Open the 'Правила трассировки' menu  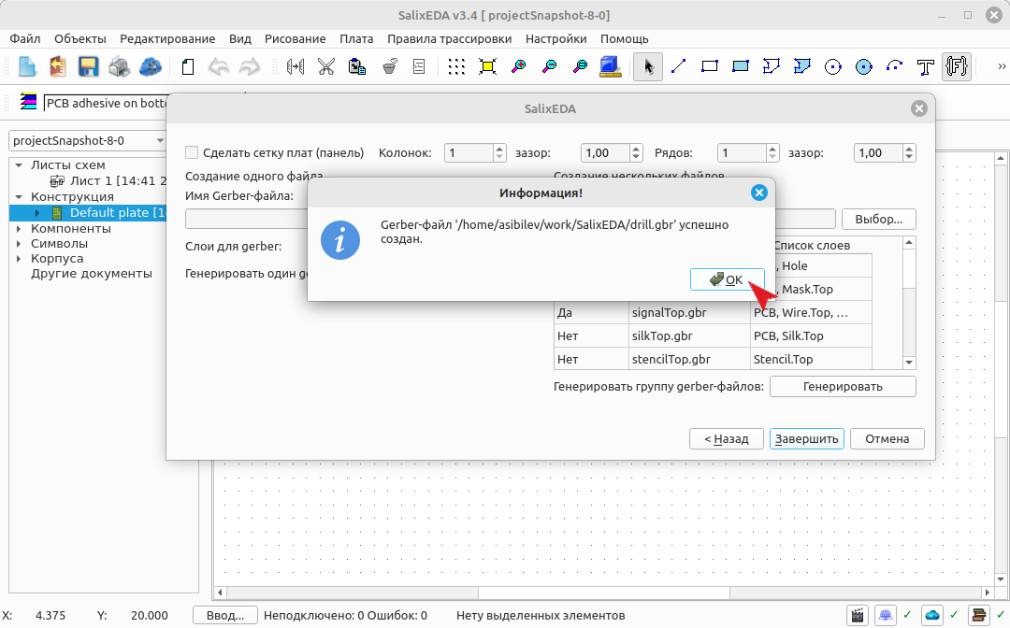tap(449, 38)
